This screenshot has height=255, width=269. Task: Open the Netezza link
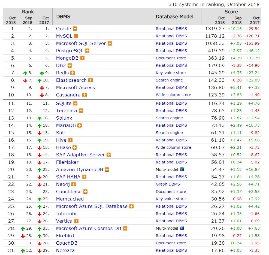click(65, 251)
